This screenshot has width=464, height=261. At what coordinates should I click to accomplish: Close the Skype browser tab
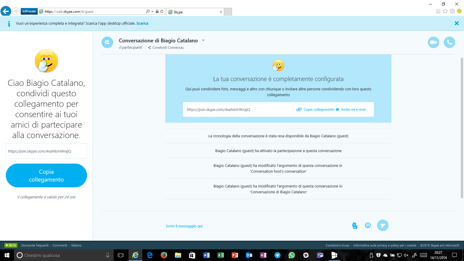[221, 12]
